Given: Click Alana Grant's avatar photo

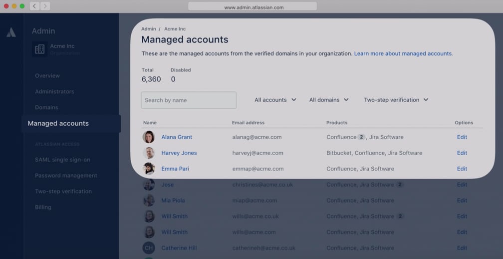Looking at the screenshot, I should tap(149, 137).
